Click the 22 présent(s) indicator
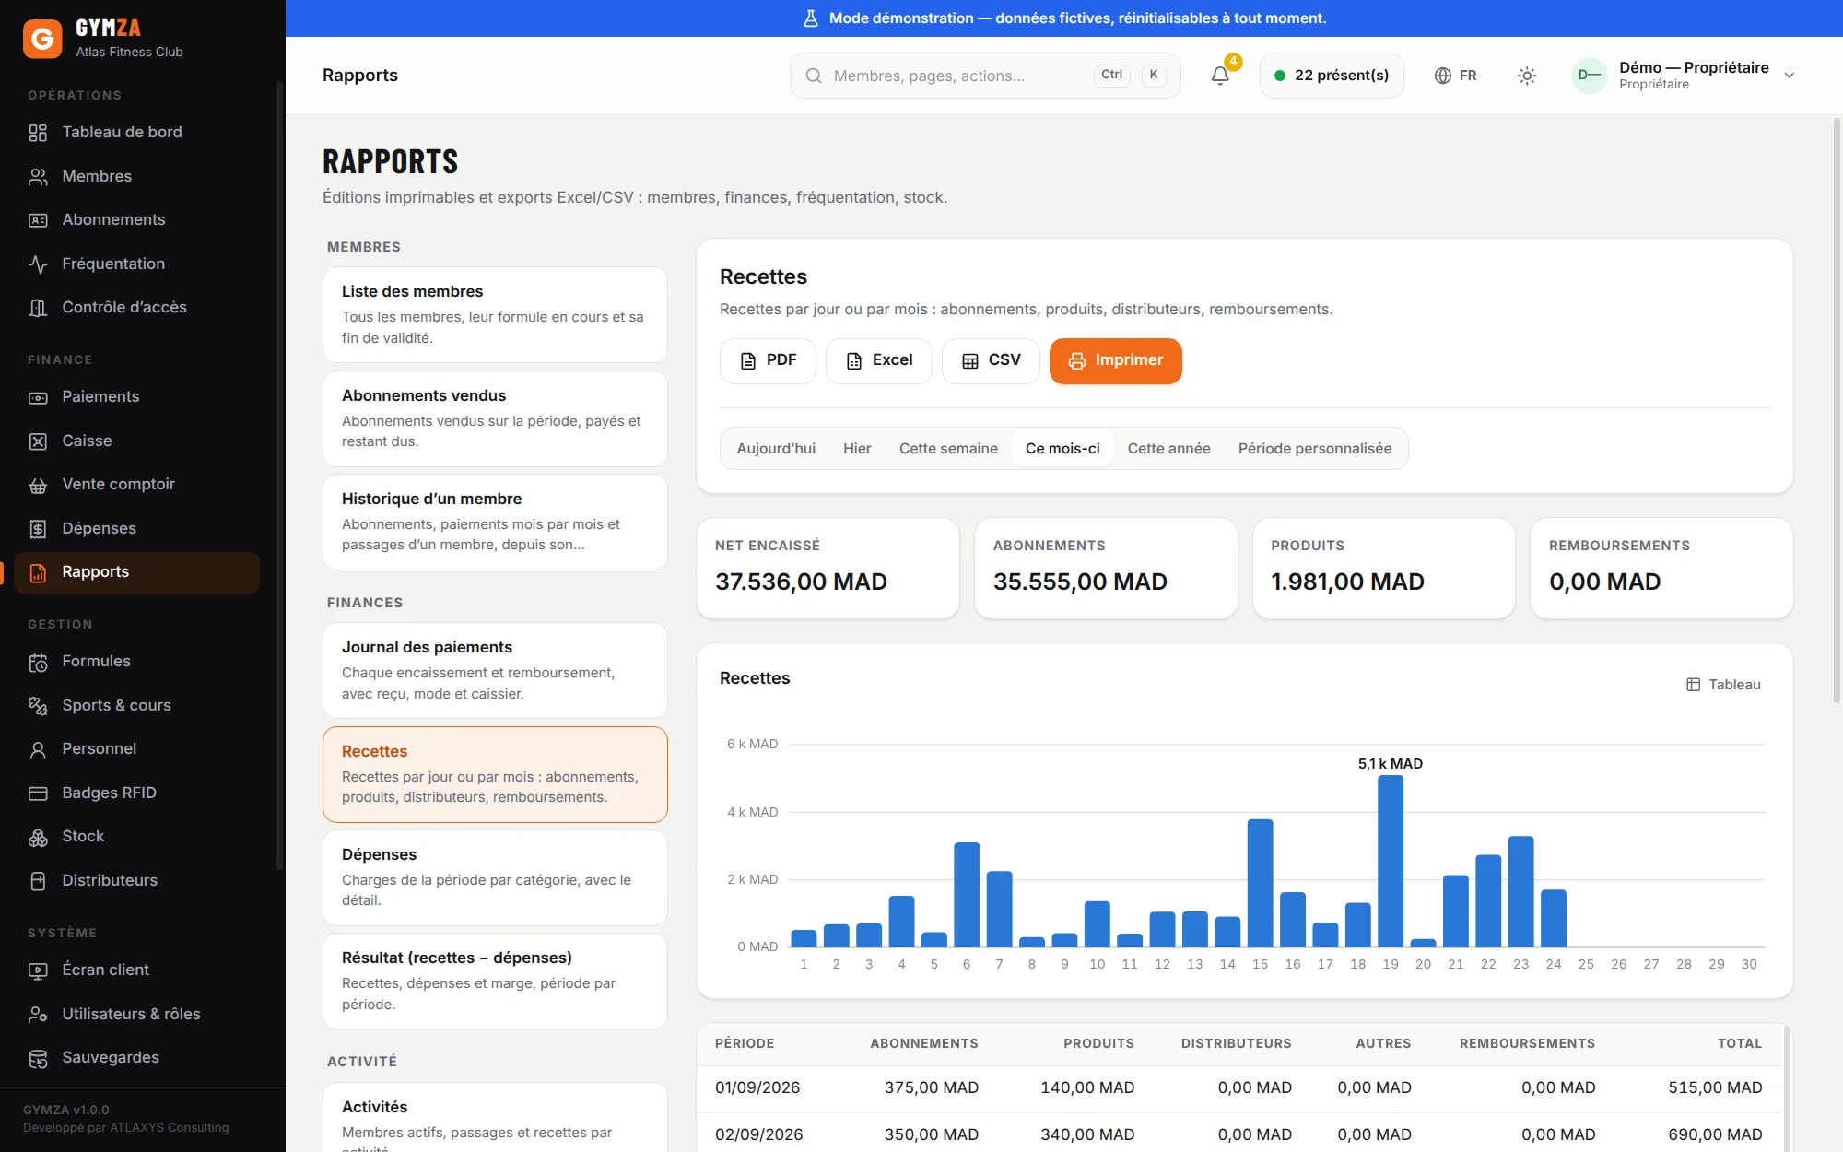Viewport: 1843px width, 1152px height. click(x=1332, y=76)
